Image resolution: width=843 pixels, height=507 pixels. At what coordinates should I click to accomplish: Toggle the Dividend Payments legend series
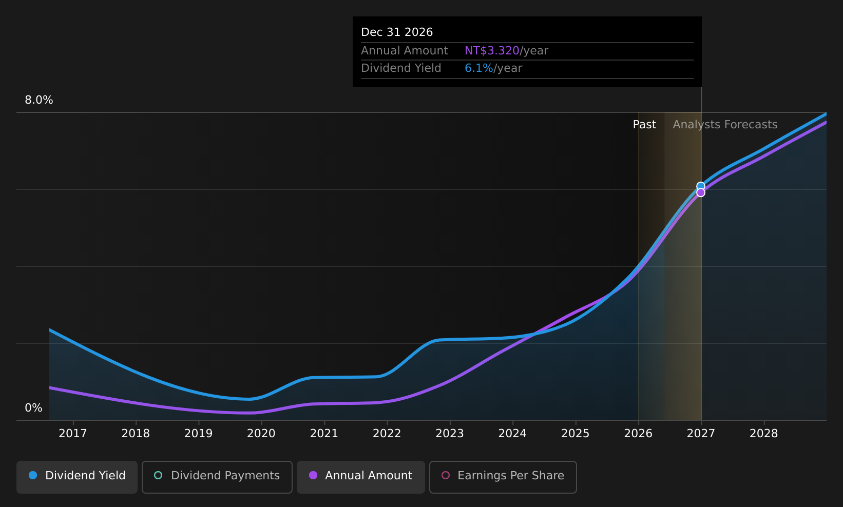217,477
